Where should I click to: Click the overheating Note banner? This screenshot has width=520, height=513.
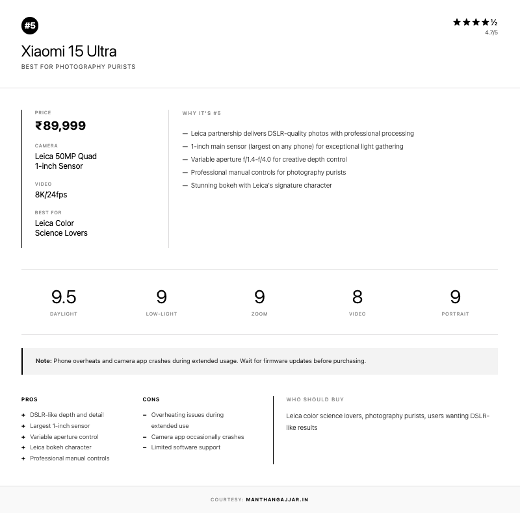(x=260, y=361)
